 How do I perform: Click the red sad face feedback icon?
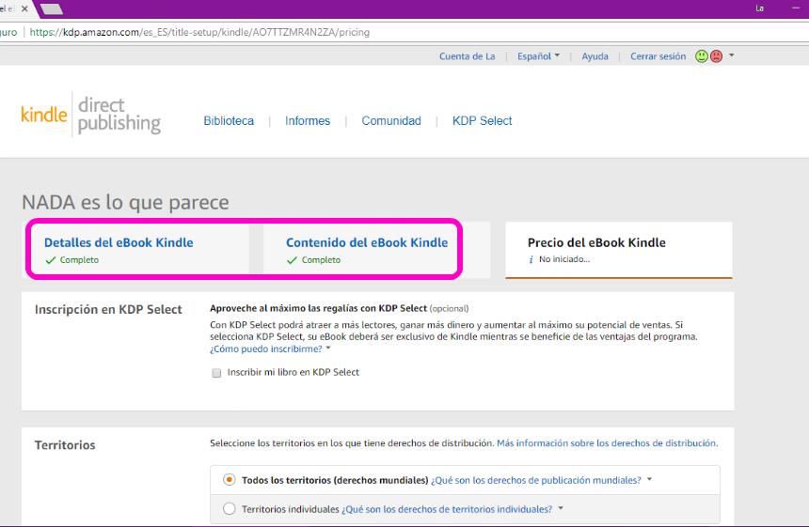(x=716, y=56)
